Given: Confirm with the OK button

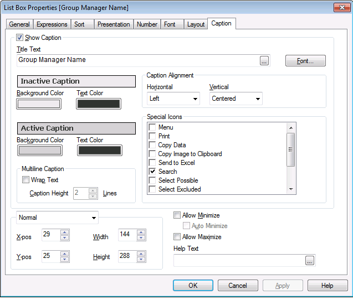Looking at the screenshot, I should 193,286.
